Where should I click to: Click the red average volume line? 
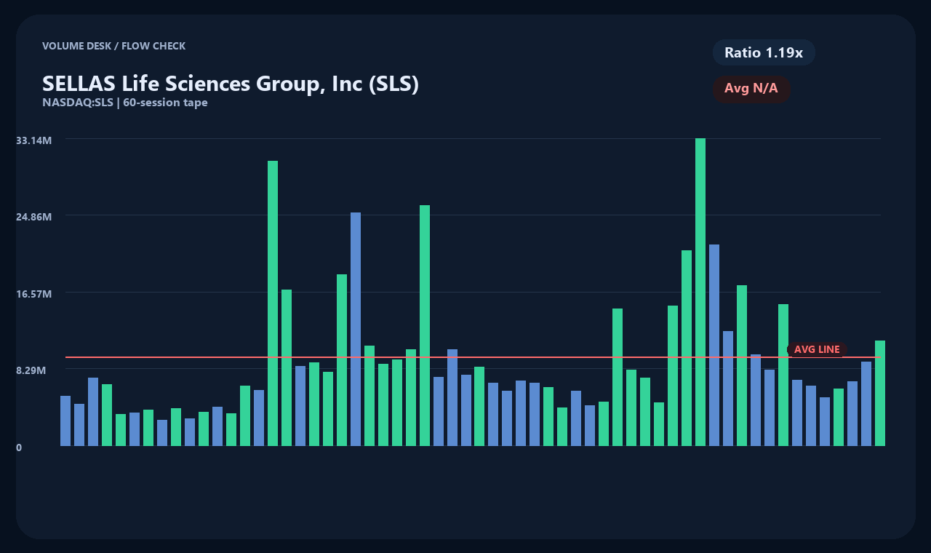coord(473,357)
